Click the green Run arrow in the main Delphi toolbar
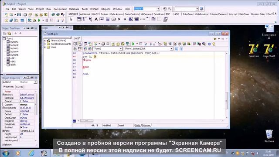 tap(39, 20)
